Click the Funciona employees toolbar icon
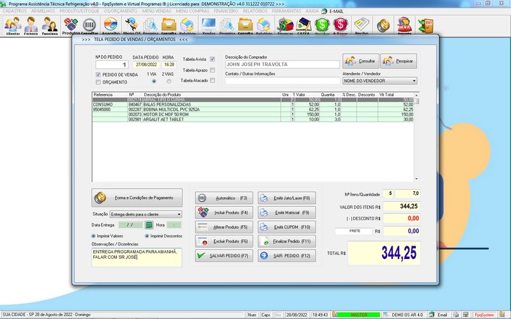The width and height of the screenshot is (511, 319). 50,26
